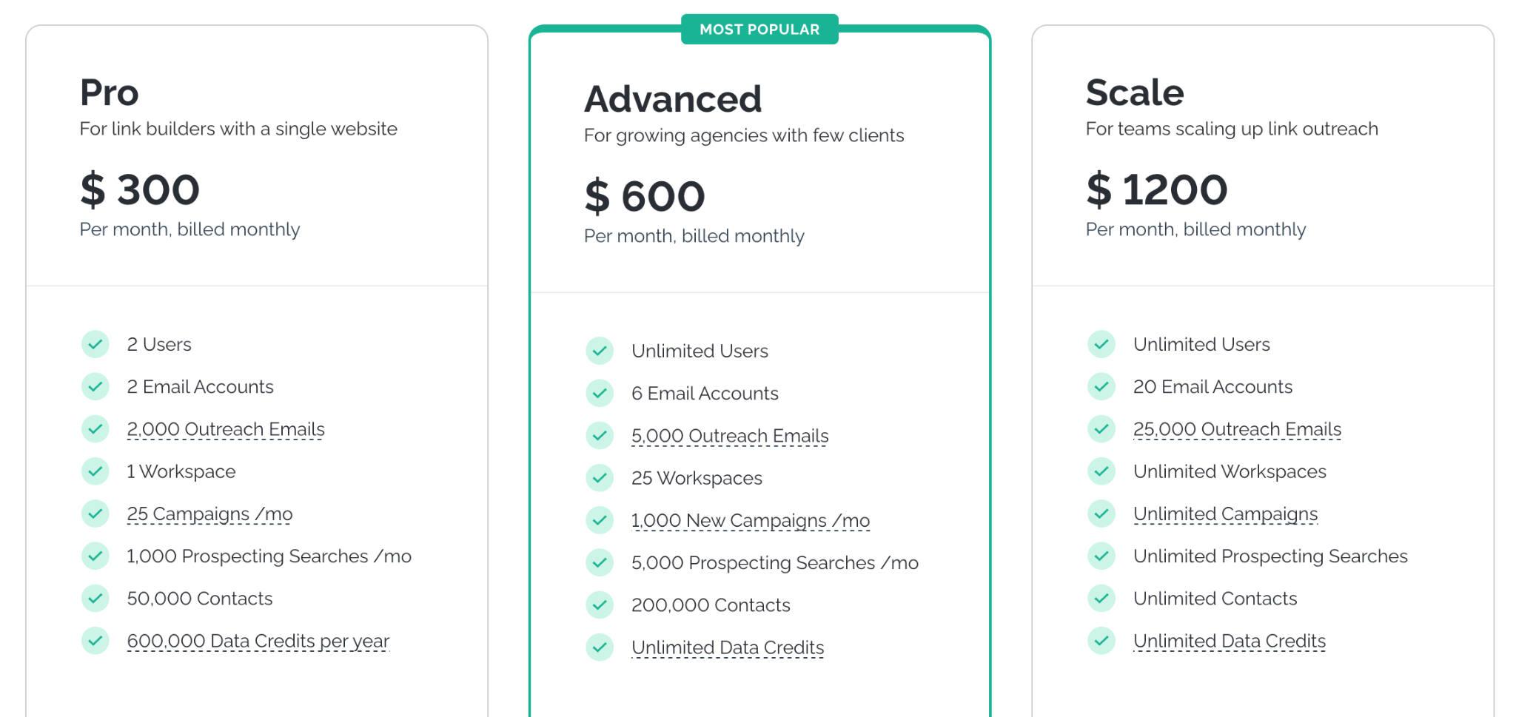Image resolution: width=1516 pixels, height=717 pixels.
Task: Click 'For teams scaling up link outreach'
Action: (1232, 129)
